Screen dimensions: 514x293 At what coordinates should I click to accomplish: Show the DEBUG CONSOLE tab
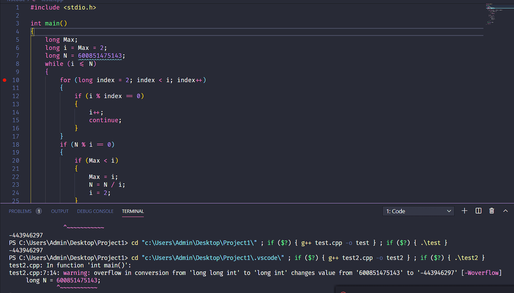(95, 211)
